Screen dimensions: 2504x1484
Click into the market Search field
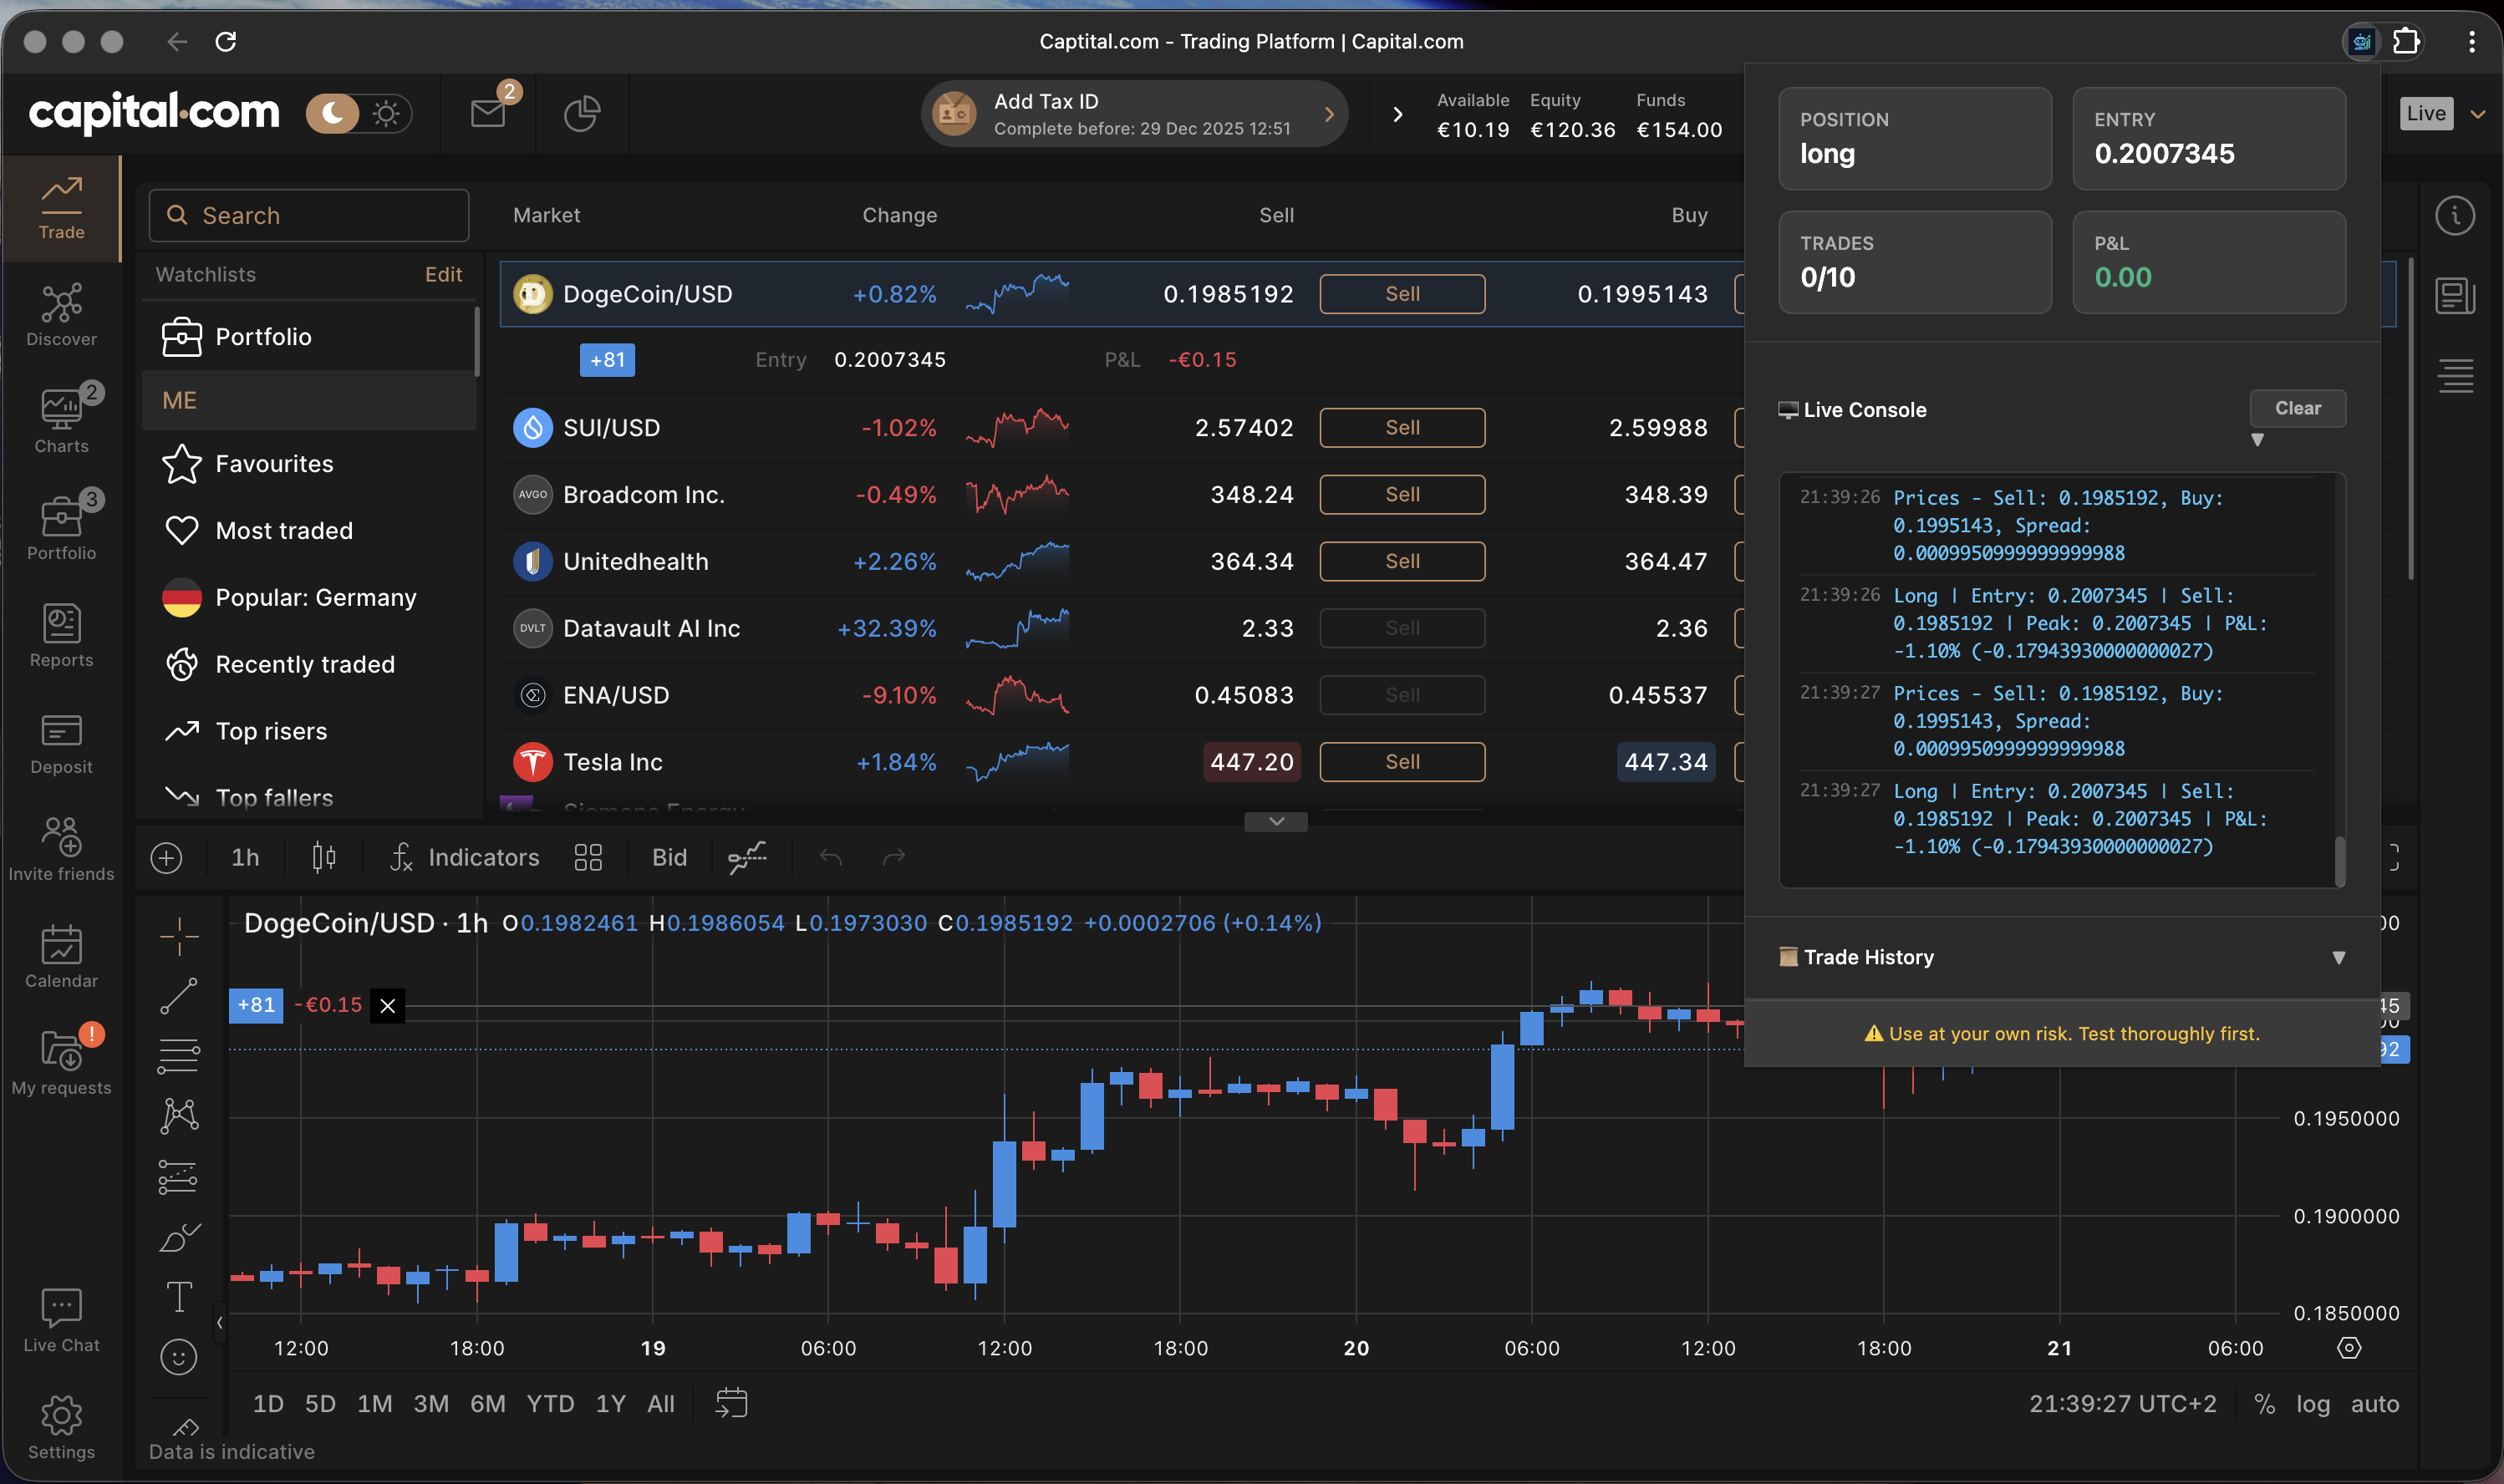point(310,215)
